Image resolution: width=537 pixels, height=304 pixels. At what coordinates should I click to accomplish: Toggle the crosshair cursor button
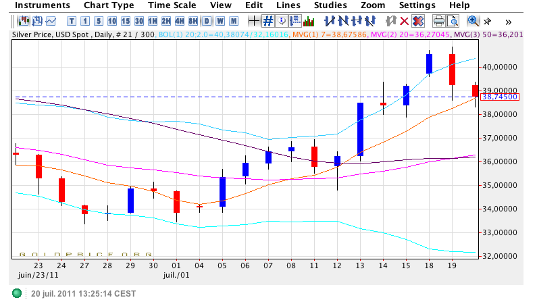(x=254, y=20)
